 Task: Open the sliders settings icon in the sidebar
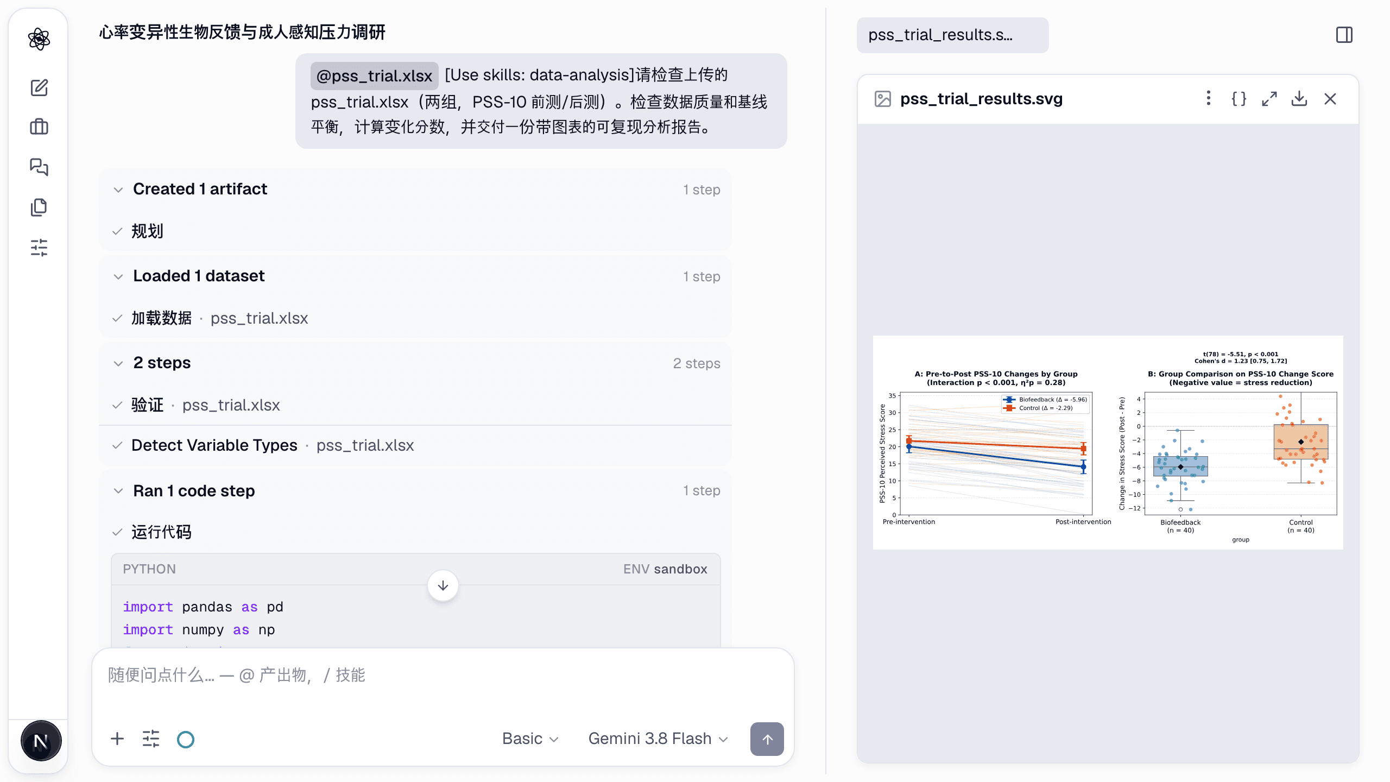pos(39,248)
